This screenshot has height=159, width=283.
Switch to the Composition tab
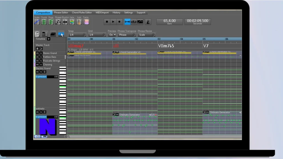click(x=43, y=12)
